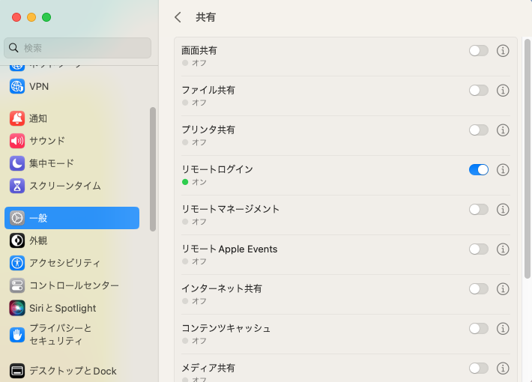Show info button for 画面共有
This screenshot has width=532, height=382.
[x=503, y=51]
